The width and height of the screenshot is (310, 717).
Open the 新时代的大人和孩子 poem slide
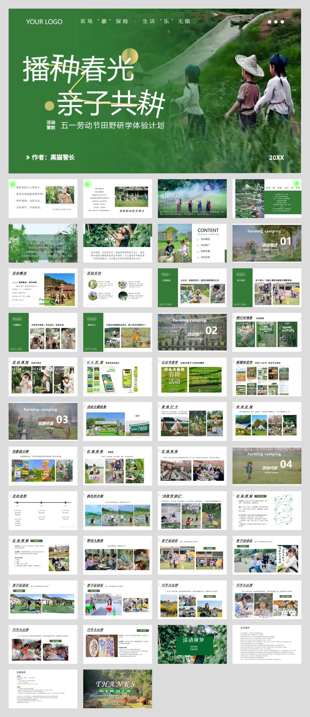pos(43,198)
